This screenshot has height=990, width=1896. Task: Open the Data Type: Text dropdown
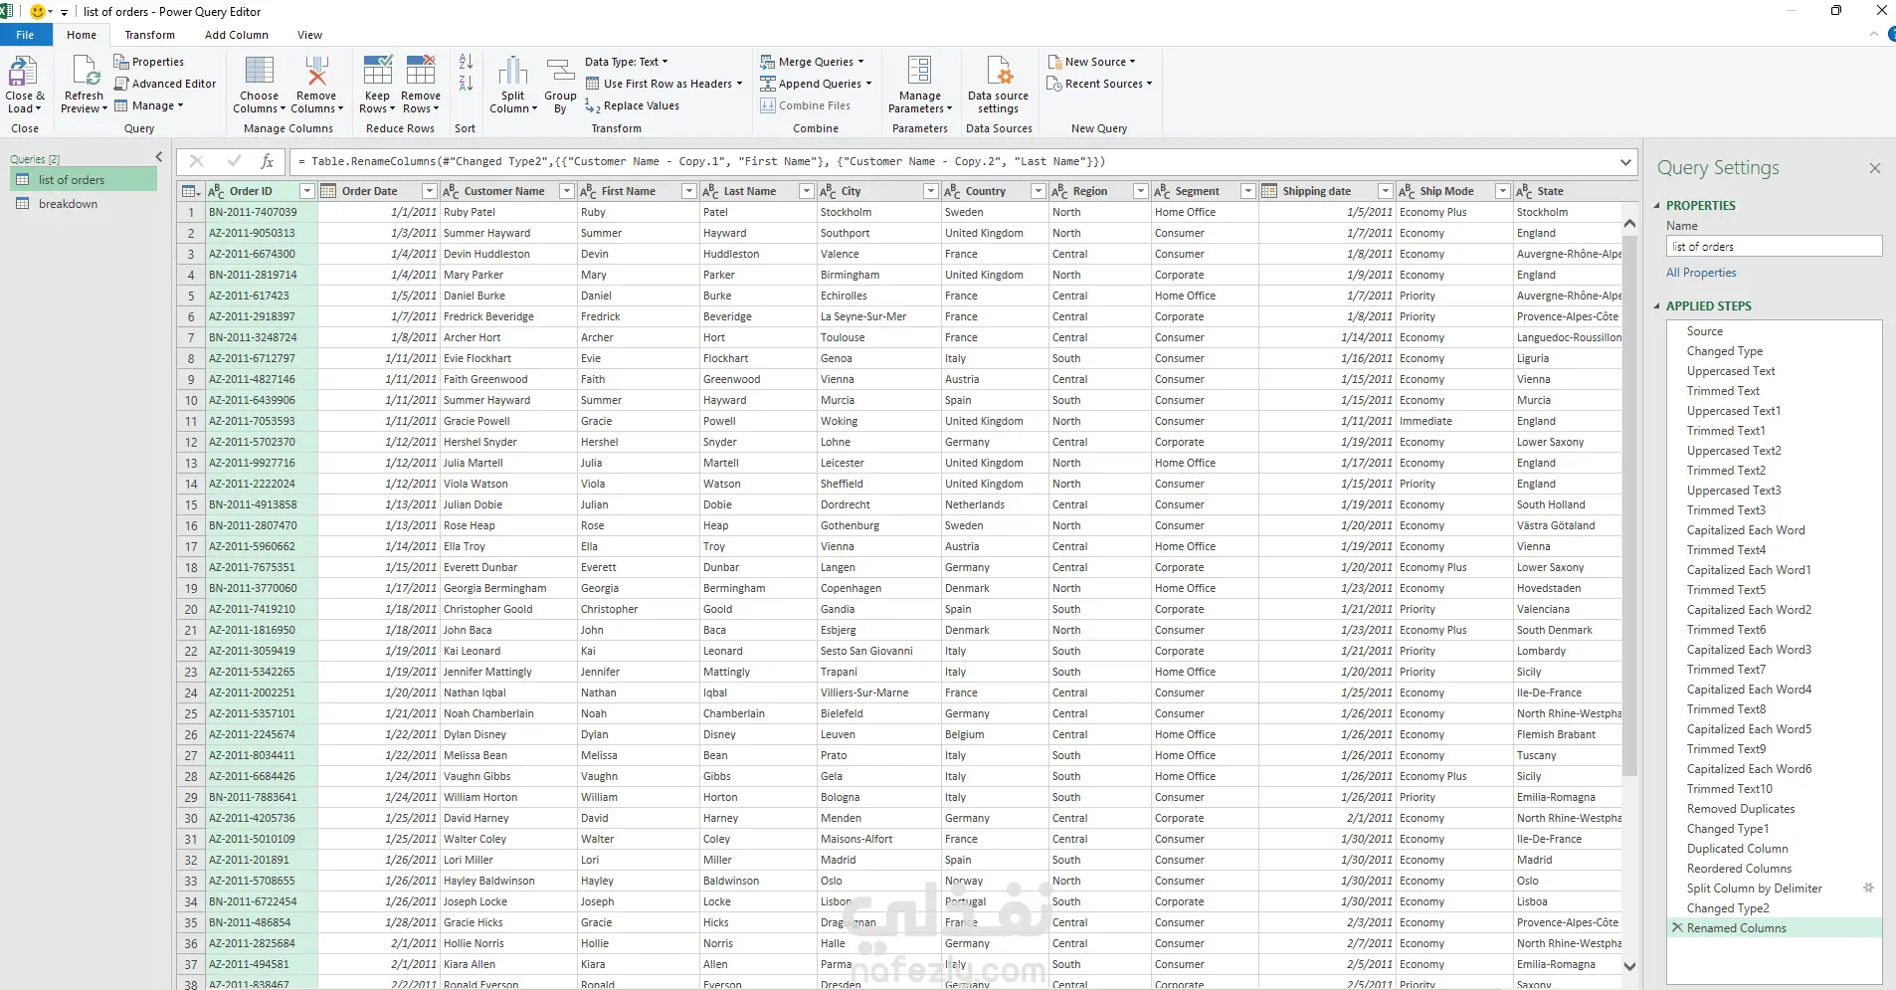(x=627, y=62)
